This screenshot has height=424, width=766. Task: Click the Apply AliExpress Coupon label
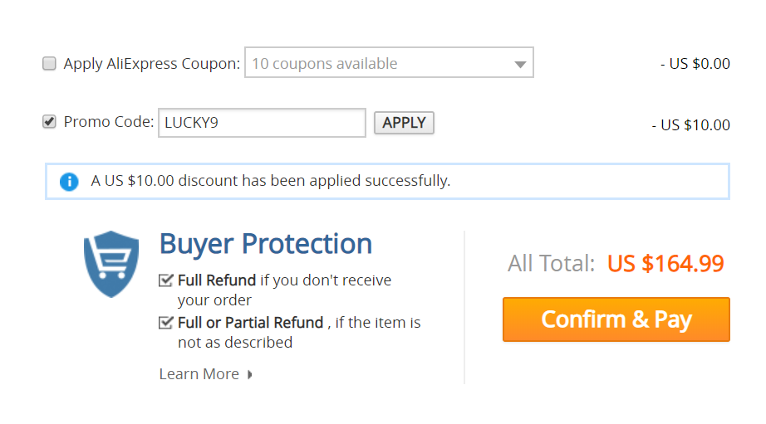(x=152, y=64)
